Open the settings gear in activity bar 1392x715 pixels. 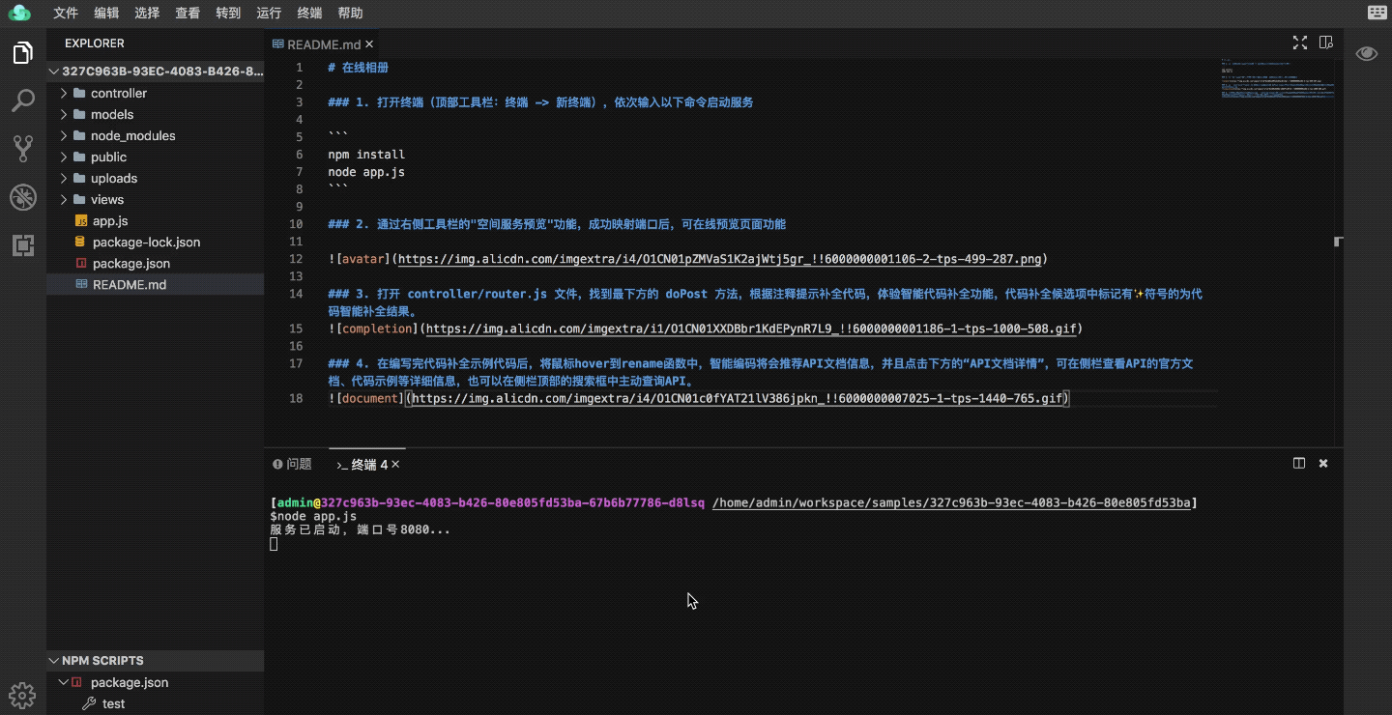pyautogui.click(x=21, y=694)
